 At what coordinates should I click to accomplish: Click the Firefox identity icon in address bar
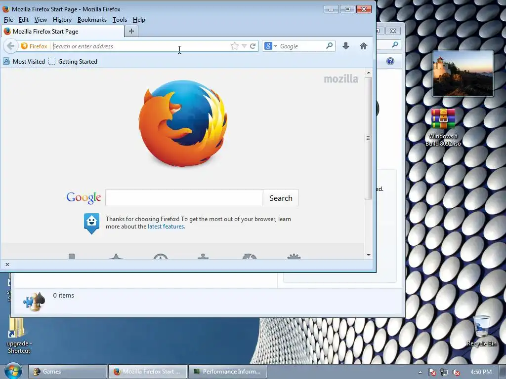34,46
